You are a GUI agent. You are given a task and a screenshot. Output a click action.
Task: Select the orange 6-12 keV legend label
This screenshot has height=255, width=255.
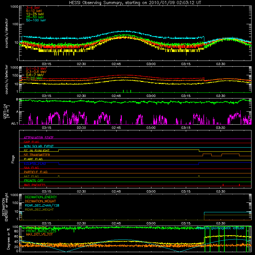pyautogui.click(x=34, y=11)
